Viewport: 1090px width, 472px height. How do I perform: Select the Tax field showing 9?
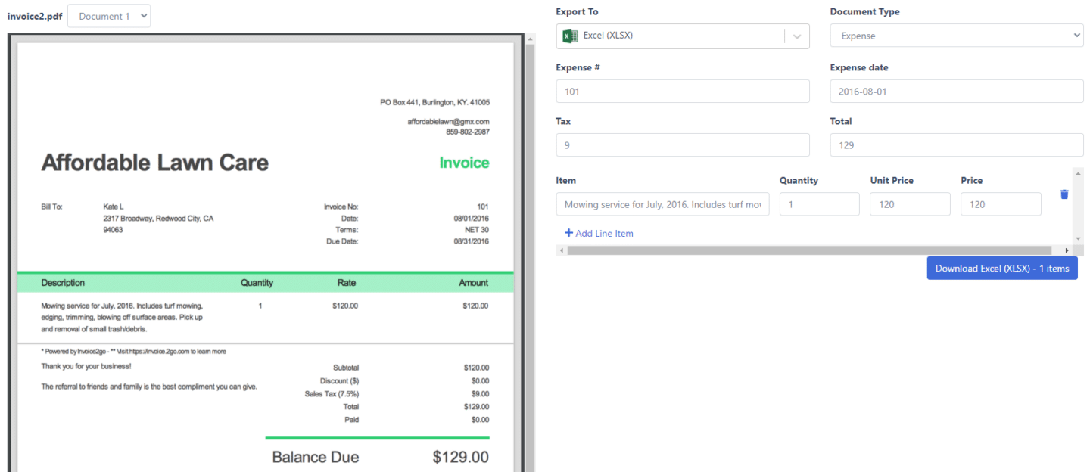(x=682, y=144)
